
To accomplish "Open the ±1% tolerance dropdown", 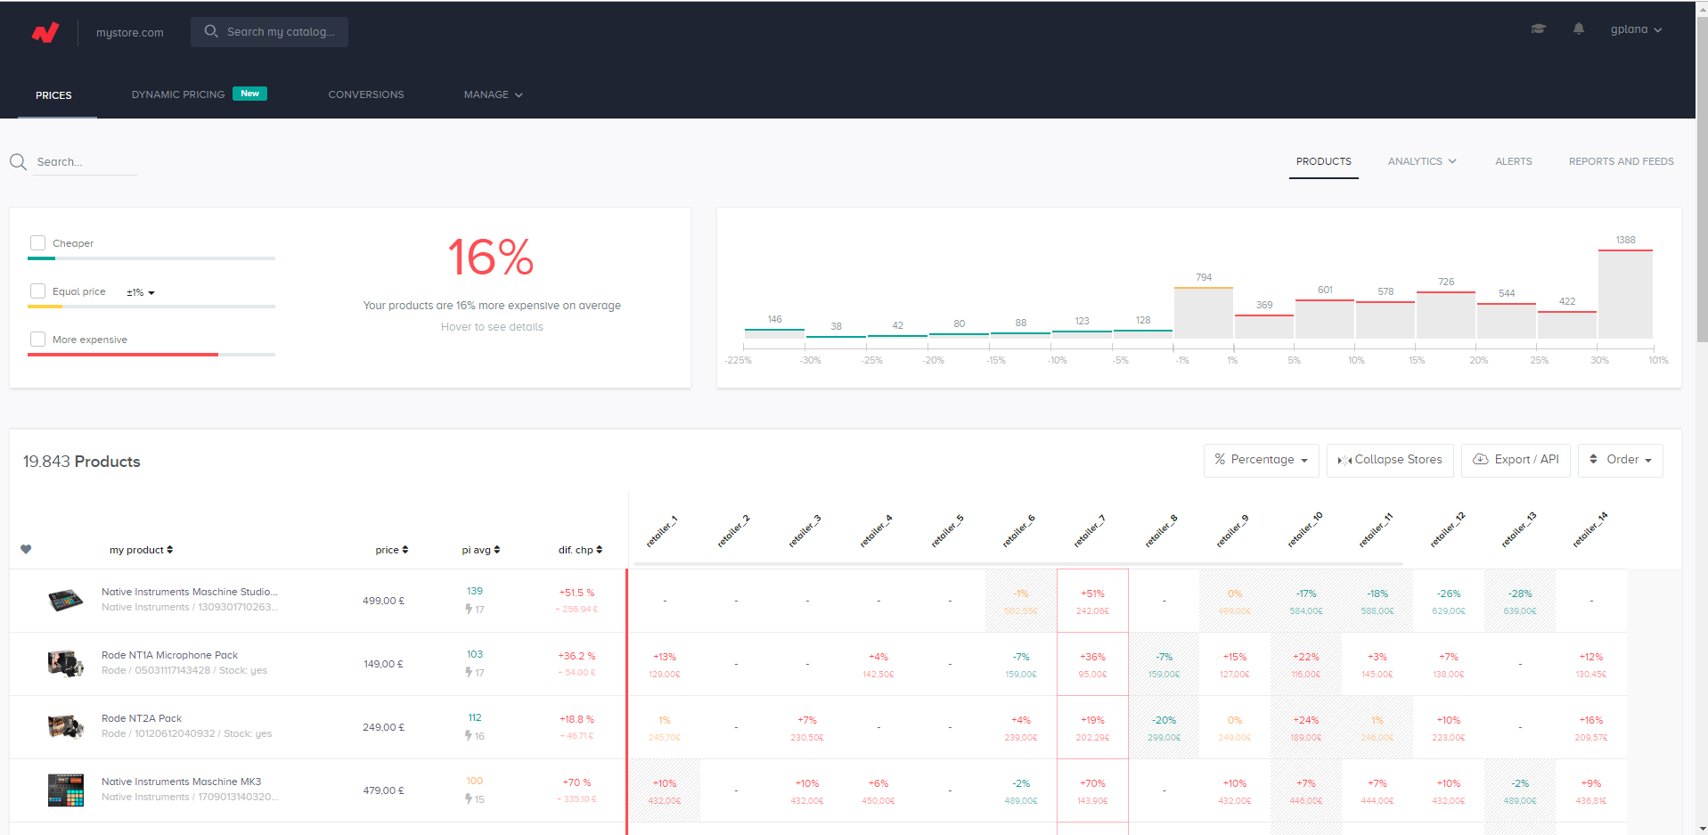I will 141,292.
